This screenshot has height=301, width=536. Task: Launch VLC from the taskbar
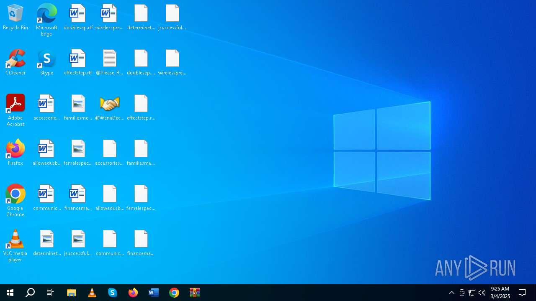click(92, 293)
